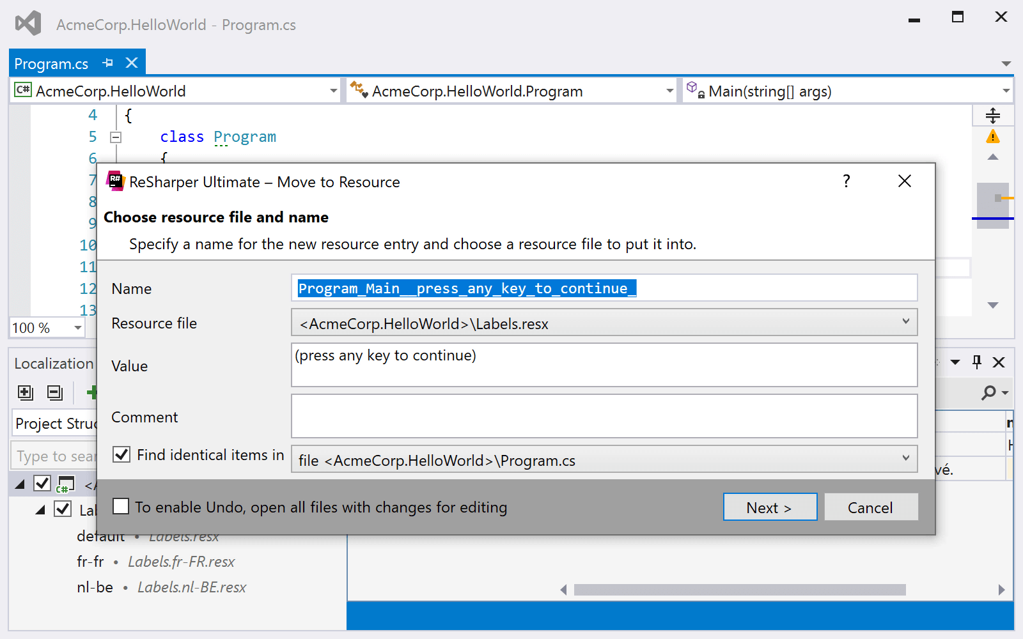Click the Visual Studio logo icon
The width and height of the screenshot is (1023, 639).
[x=28, y=24]
